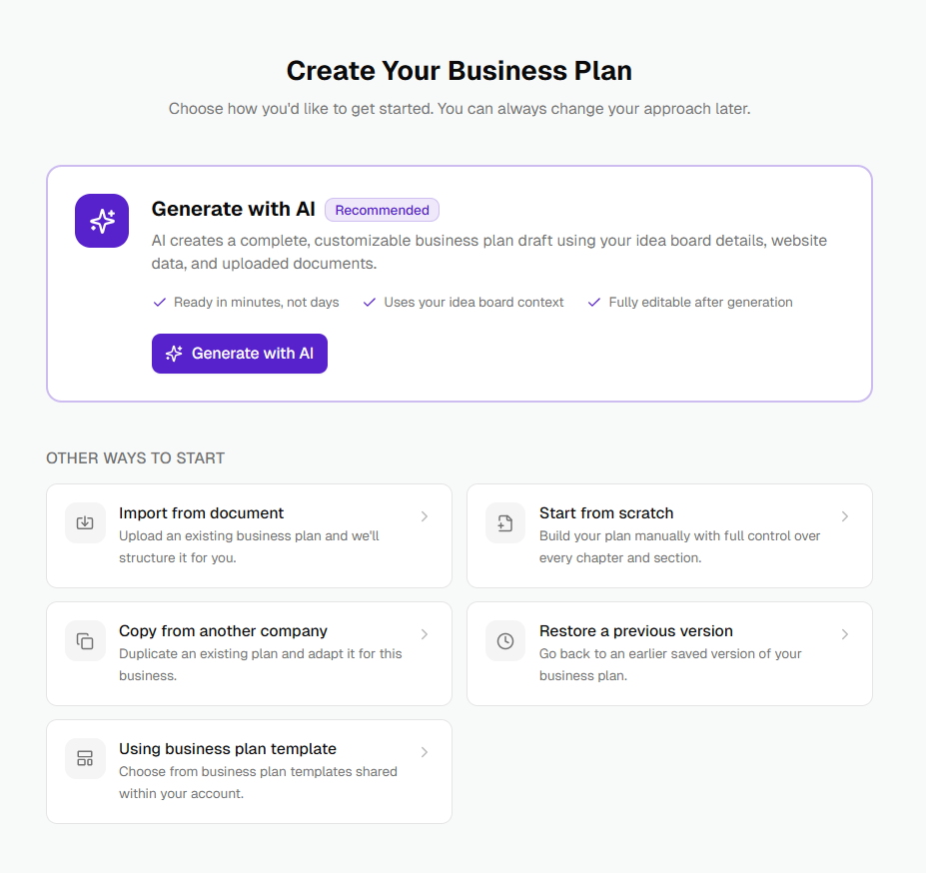Screen dimensions: 926x873
Task: Click checkmark beside Fully editable after generation
Action: [594, 303]
